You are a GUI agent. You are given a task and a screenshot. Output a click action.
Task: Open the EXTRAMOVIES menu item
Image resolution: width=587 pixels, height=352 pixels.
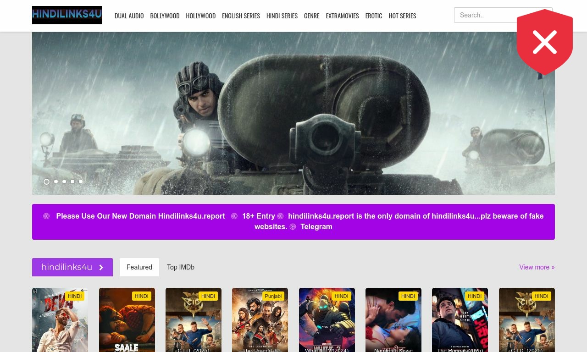342,16
